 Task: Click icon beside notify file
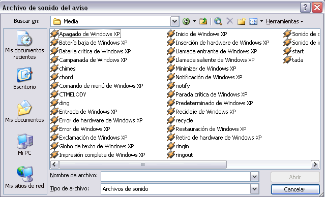coord(171,86)
